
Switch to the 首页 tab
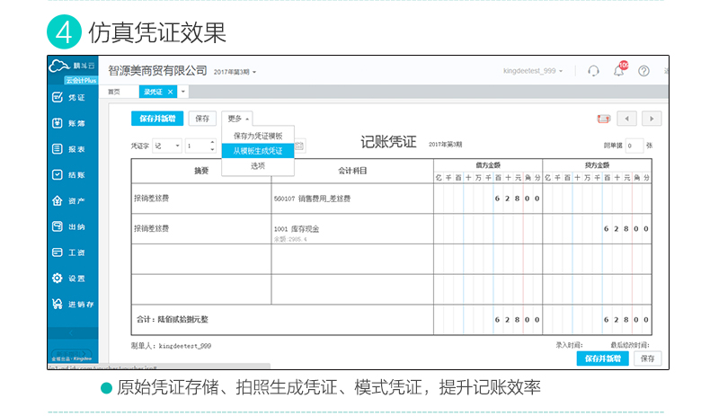(114, 92)
